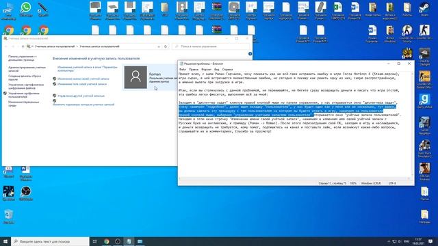Open address bar history dropdown
This screenshot has width=438, height=246.
159,46
